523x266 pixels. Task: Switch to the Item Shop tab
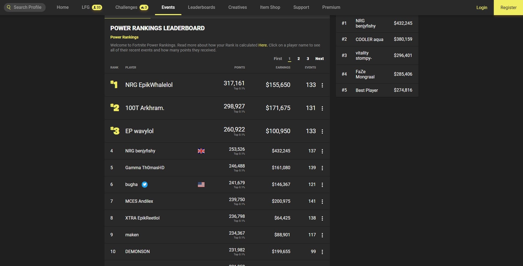click(270, 7)
